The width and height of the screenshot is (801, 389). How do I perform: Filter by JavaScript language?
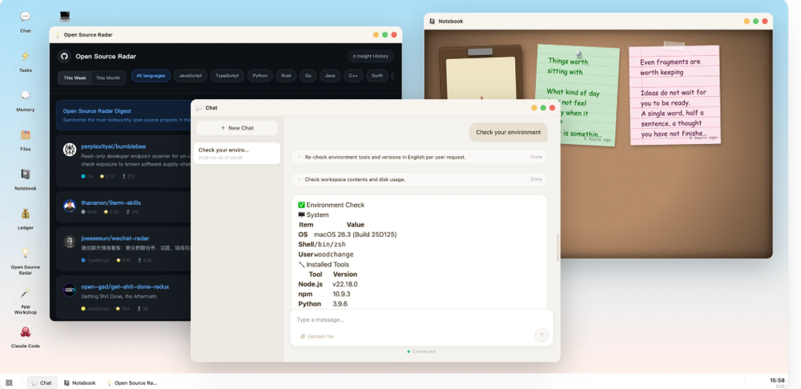[x=190, y=75]
